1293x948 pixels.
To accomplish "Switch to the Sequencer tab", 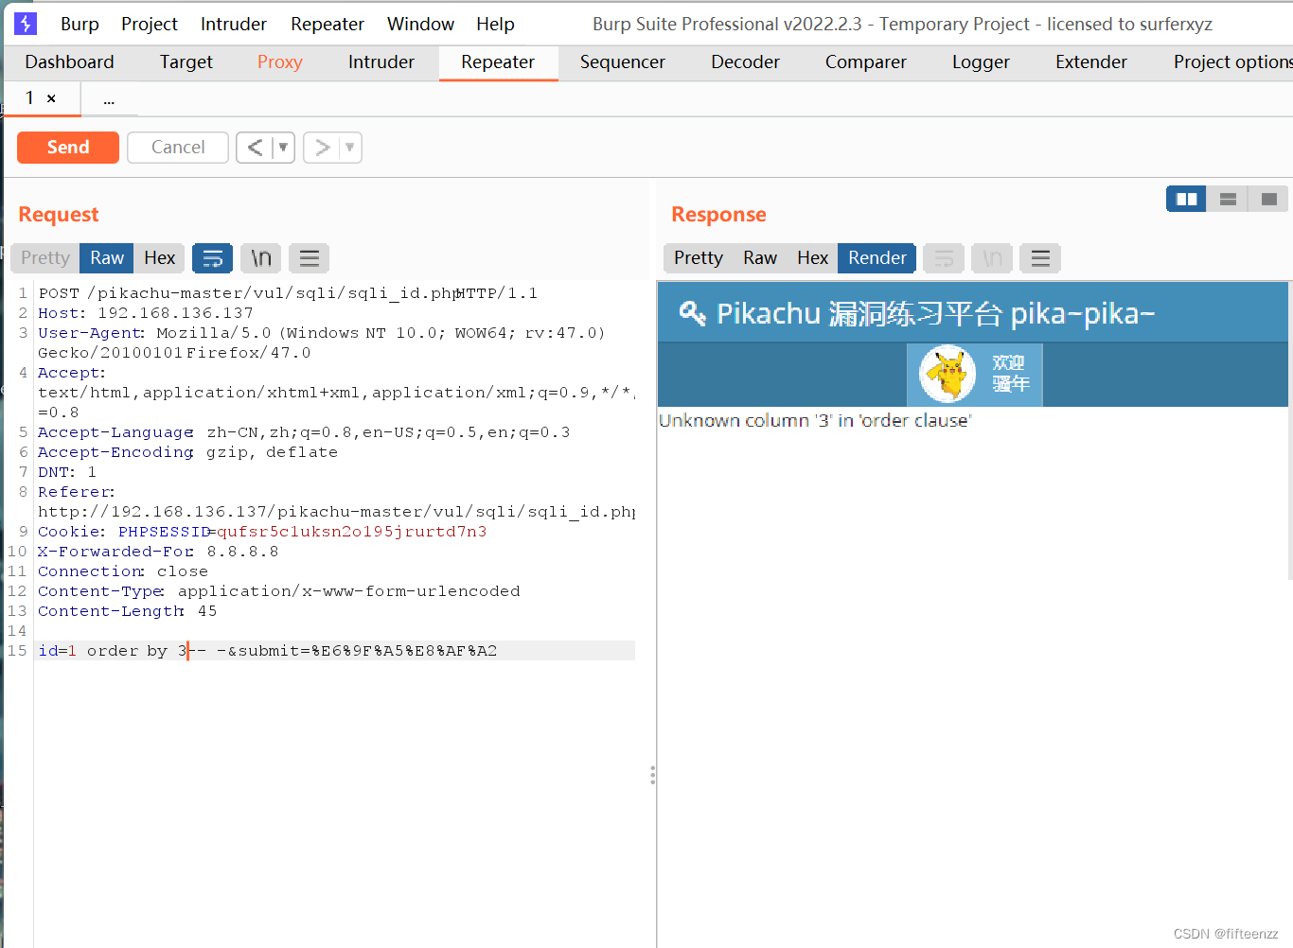I will [623, 61].
